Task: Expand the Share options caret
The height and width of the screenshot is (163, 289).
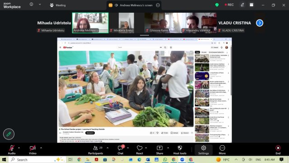Action: (x=168, y=148)
